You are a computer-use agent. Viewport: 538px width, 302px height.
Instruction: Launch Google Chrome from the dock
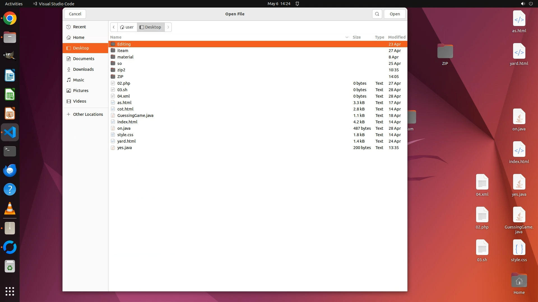[10, 18]
